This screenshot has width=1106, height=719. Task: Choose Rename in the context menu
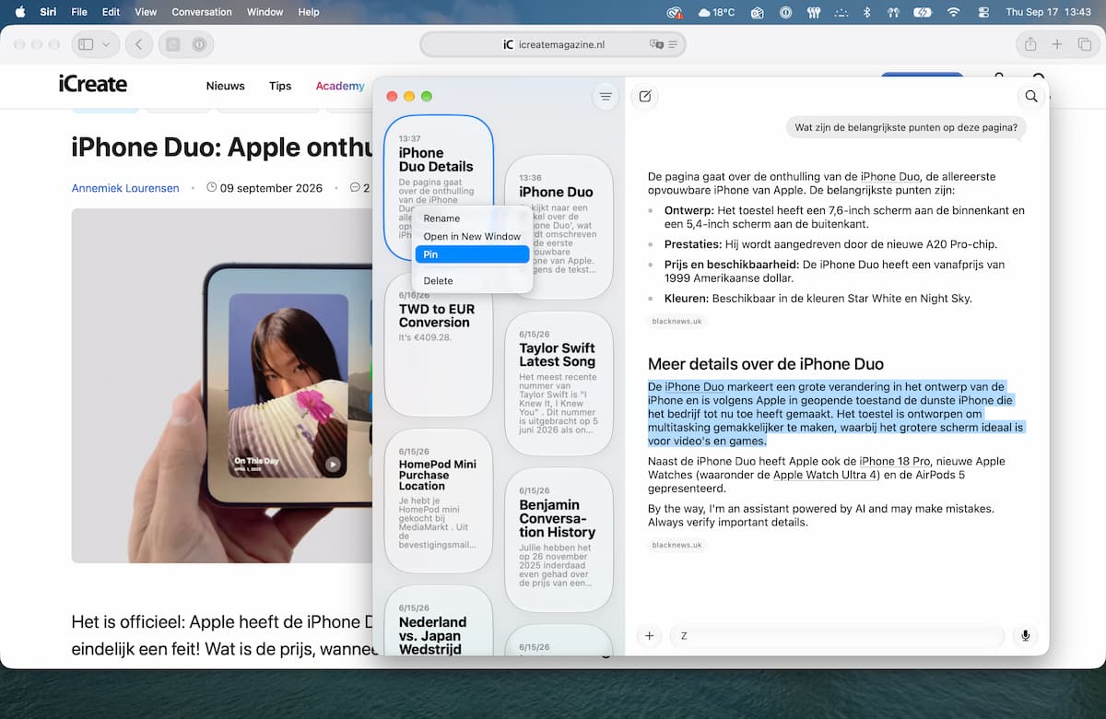pyautogui.click(x=472, y=218)
